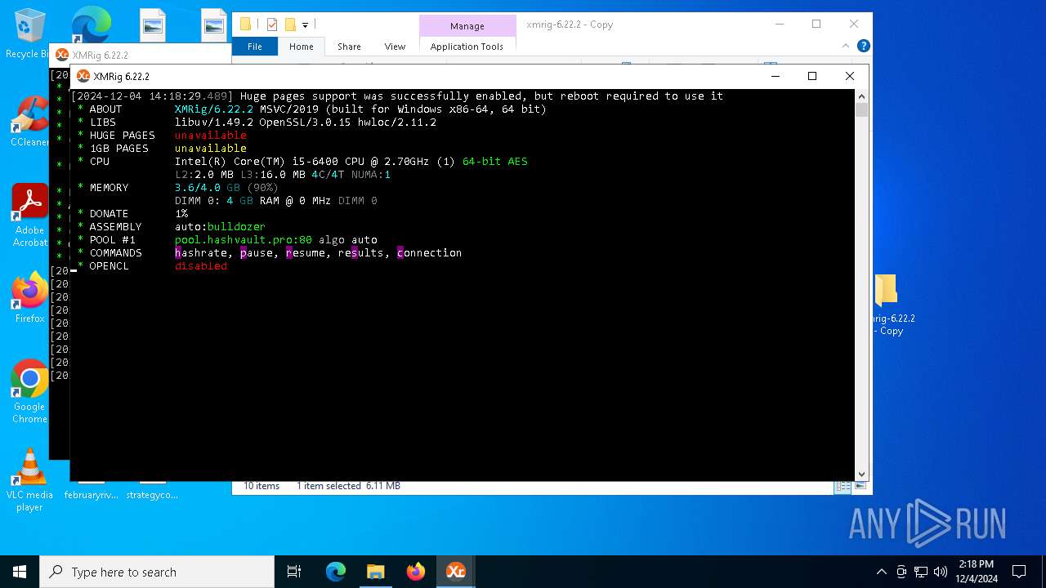Maximize the front XMRig console window

(x=812, y=76)
